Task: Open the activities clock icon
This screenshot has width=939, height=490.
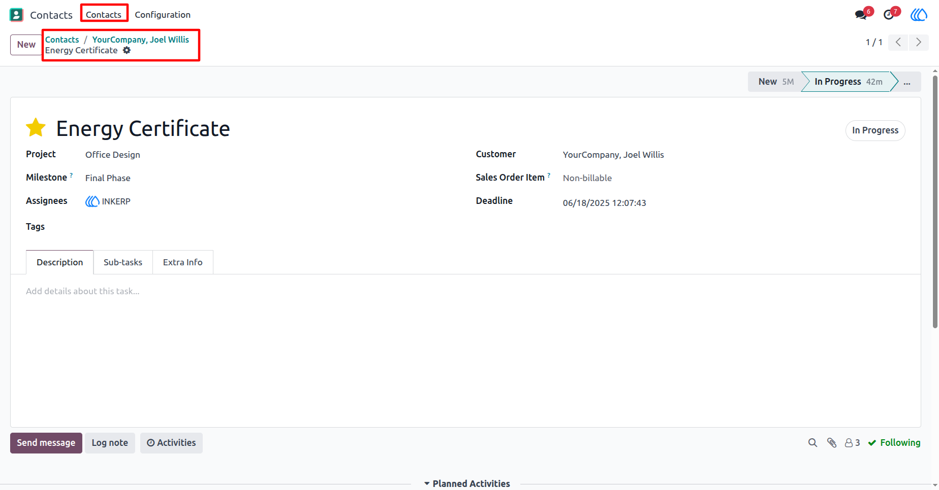Action: (888, 15)
